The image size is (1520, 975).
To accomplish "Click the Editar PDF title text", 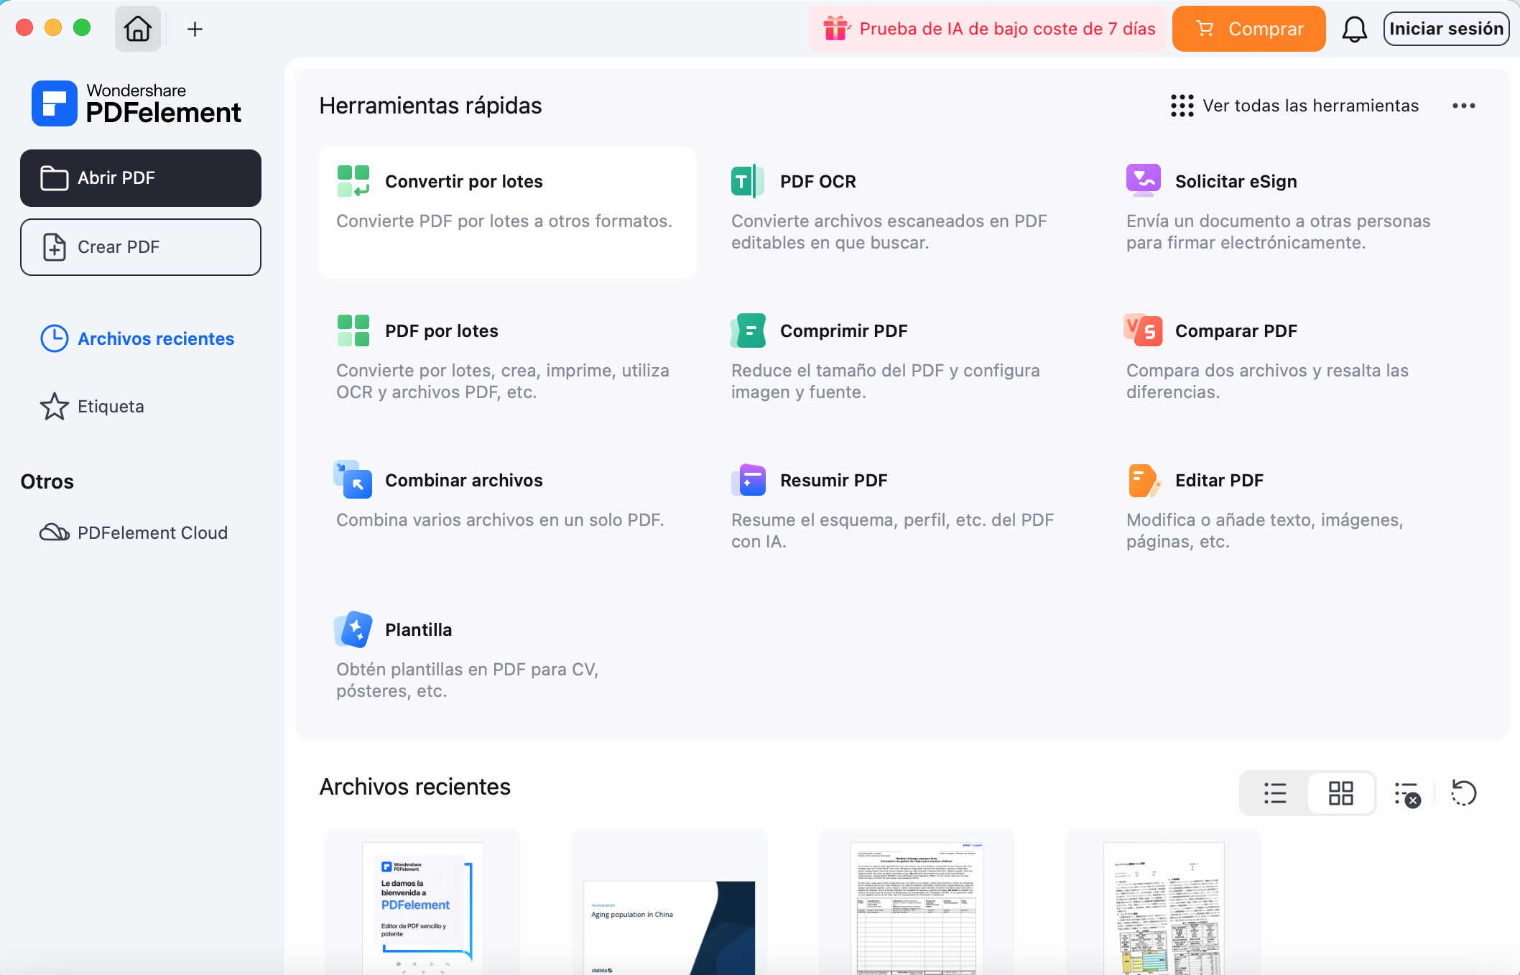I will pyautogui.click(x=1219, y=480).
